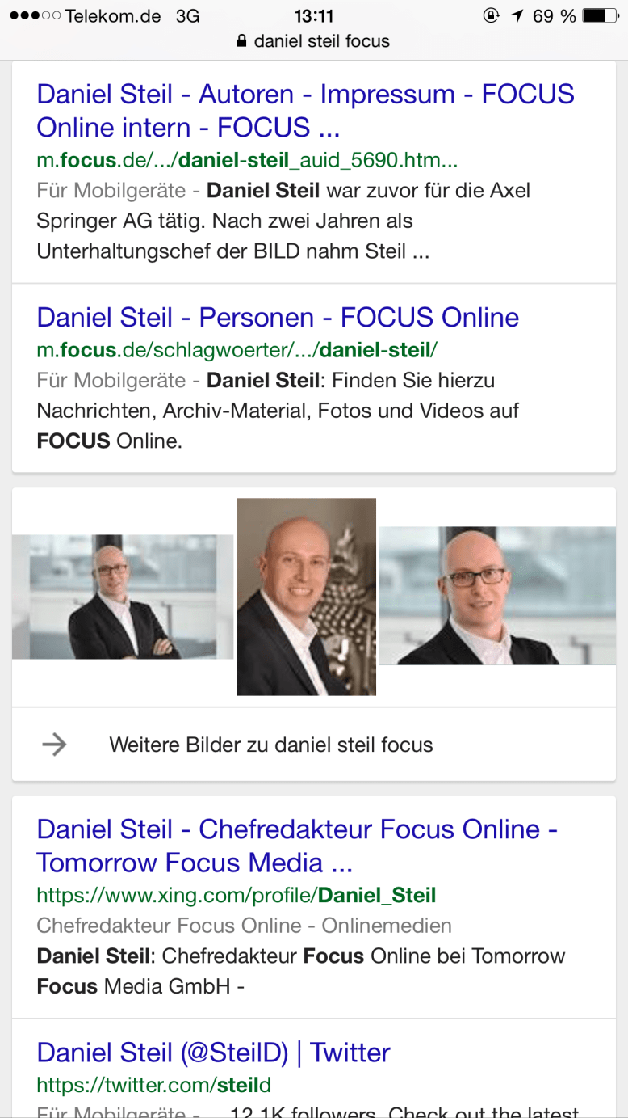Tap the arrow icon beside Weitere Bilder
Viewport: 628px width, 1118px height.
54,744
